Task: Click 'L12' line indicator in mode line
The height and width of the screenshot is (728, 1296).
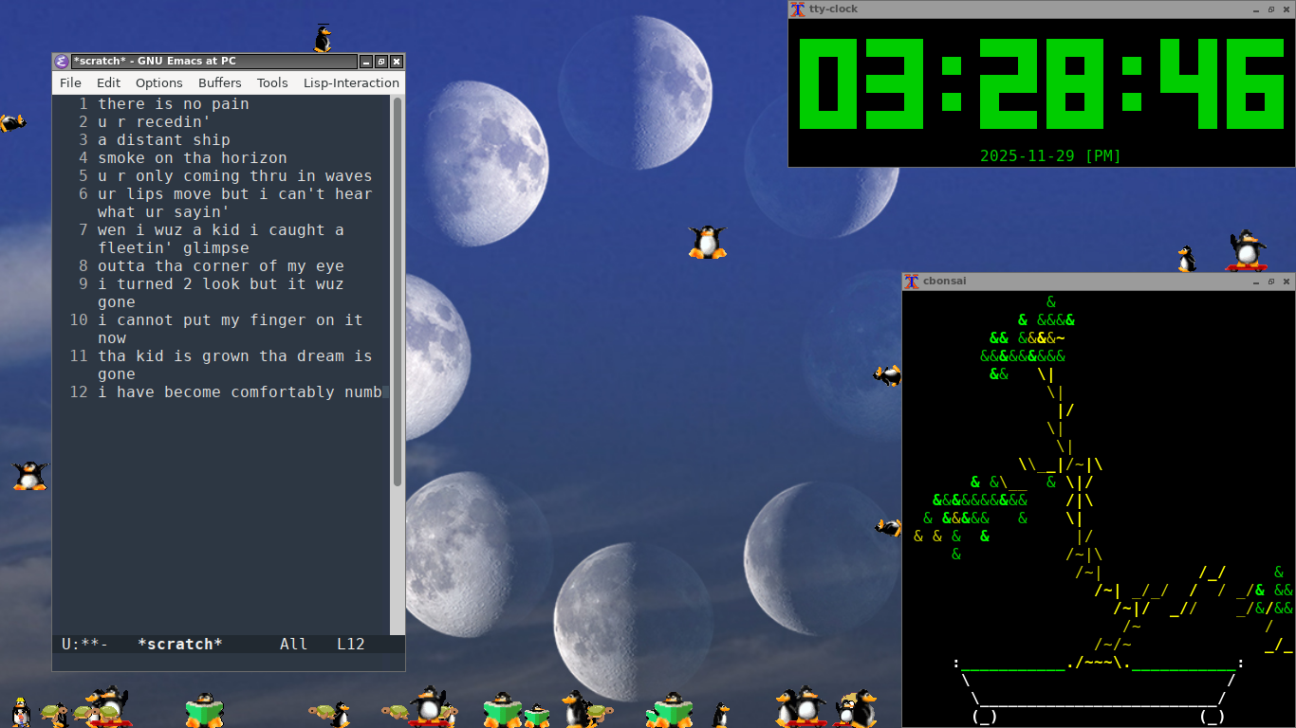Action: 351,645
